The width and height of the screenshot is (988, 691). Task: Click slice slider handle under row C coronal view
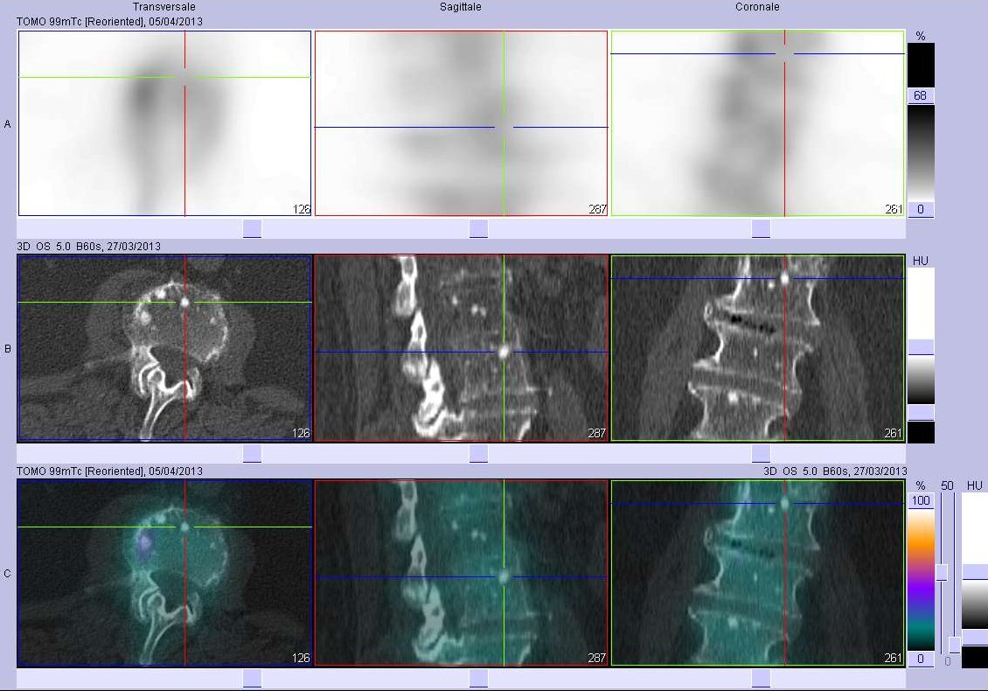tap(761, 679)
